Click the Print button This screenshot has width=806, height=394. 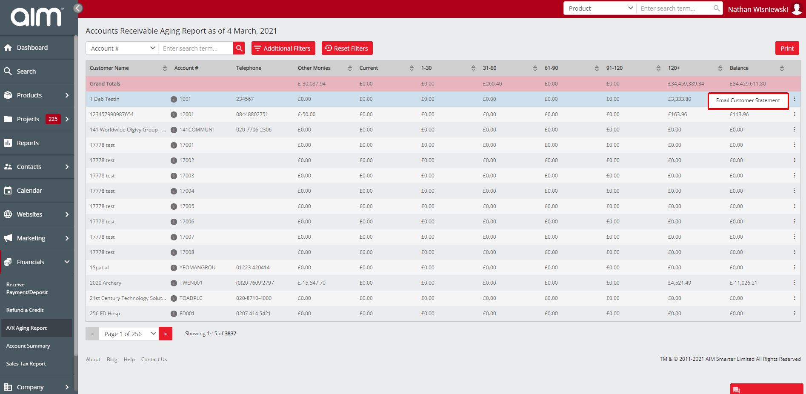[x=787, y=48]
